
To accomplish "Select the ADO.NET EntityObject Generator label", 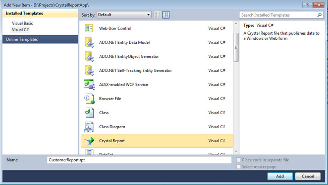I will coord(129,56).
